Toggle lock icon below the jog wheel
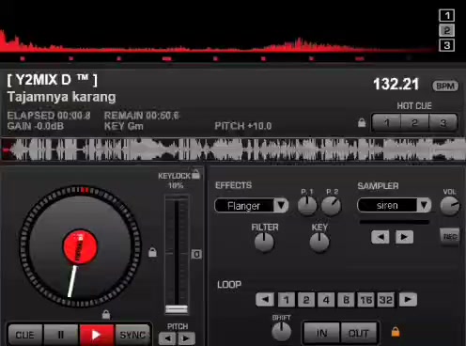 click(106, 314)
